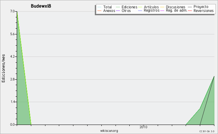Click the y-axis value 4.2
The width and height of the screenshot is (218, 134).
[12, 56]
